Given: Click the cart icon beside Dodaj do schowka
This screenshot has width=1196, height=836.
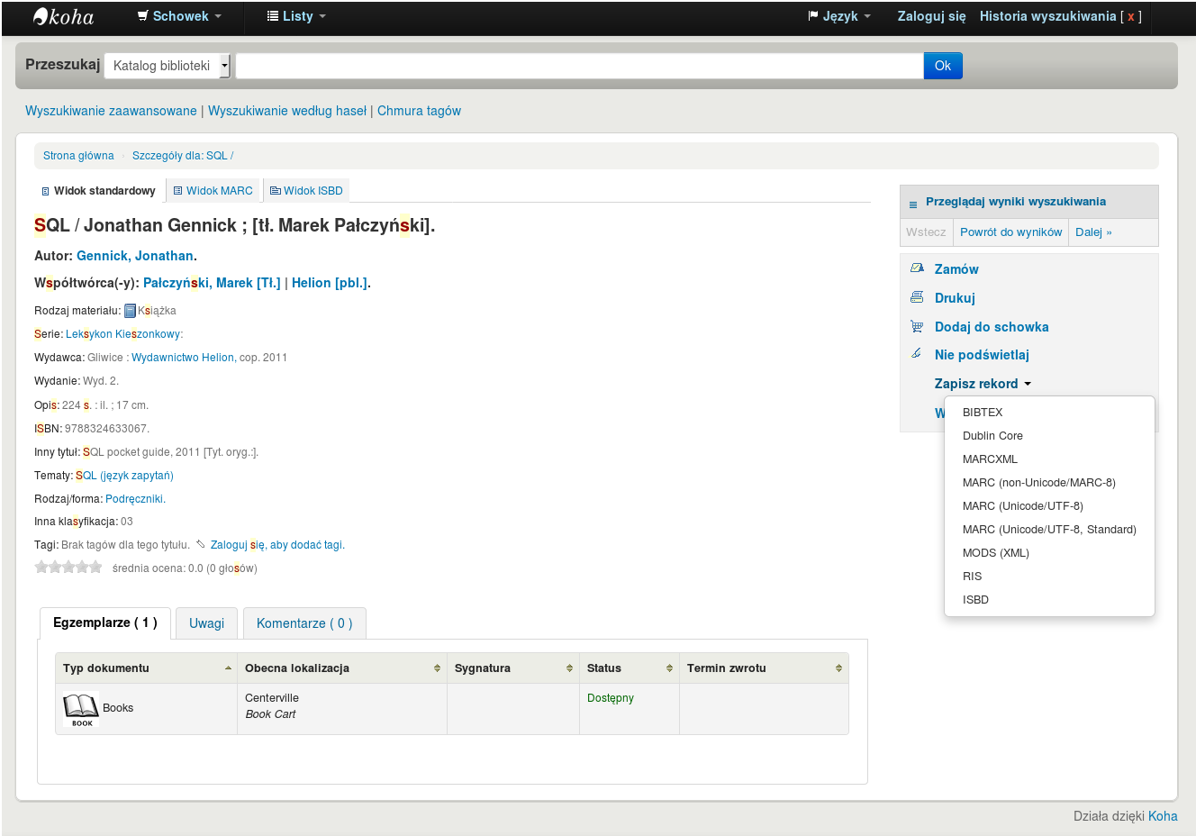Looking at the screenshot, I should tap(917, 326).
